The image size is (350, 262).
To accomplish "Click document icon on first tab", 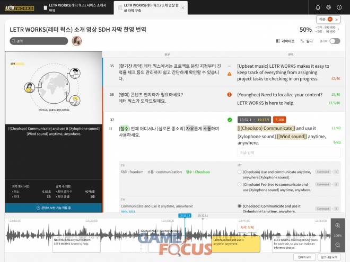I will pyautogui.click(x=45, y=8).
